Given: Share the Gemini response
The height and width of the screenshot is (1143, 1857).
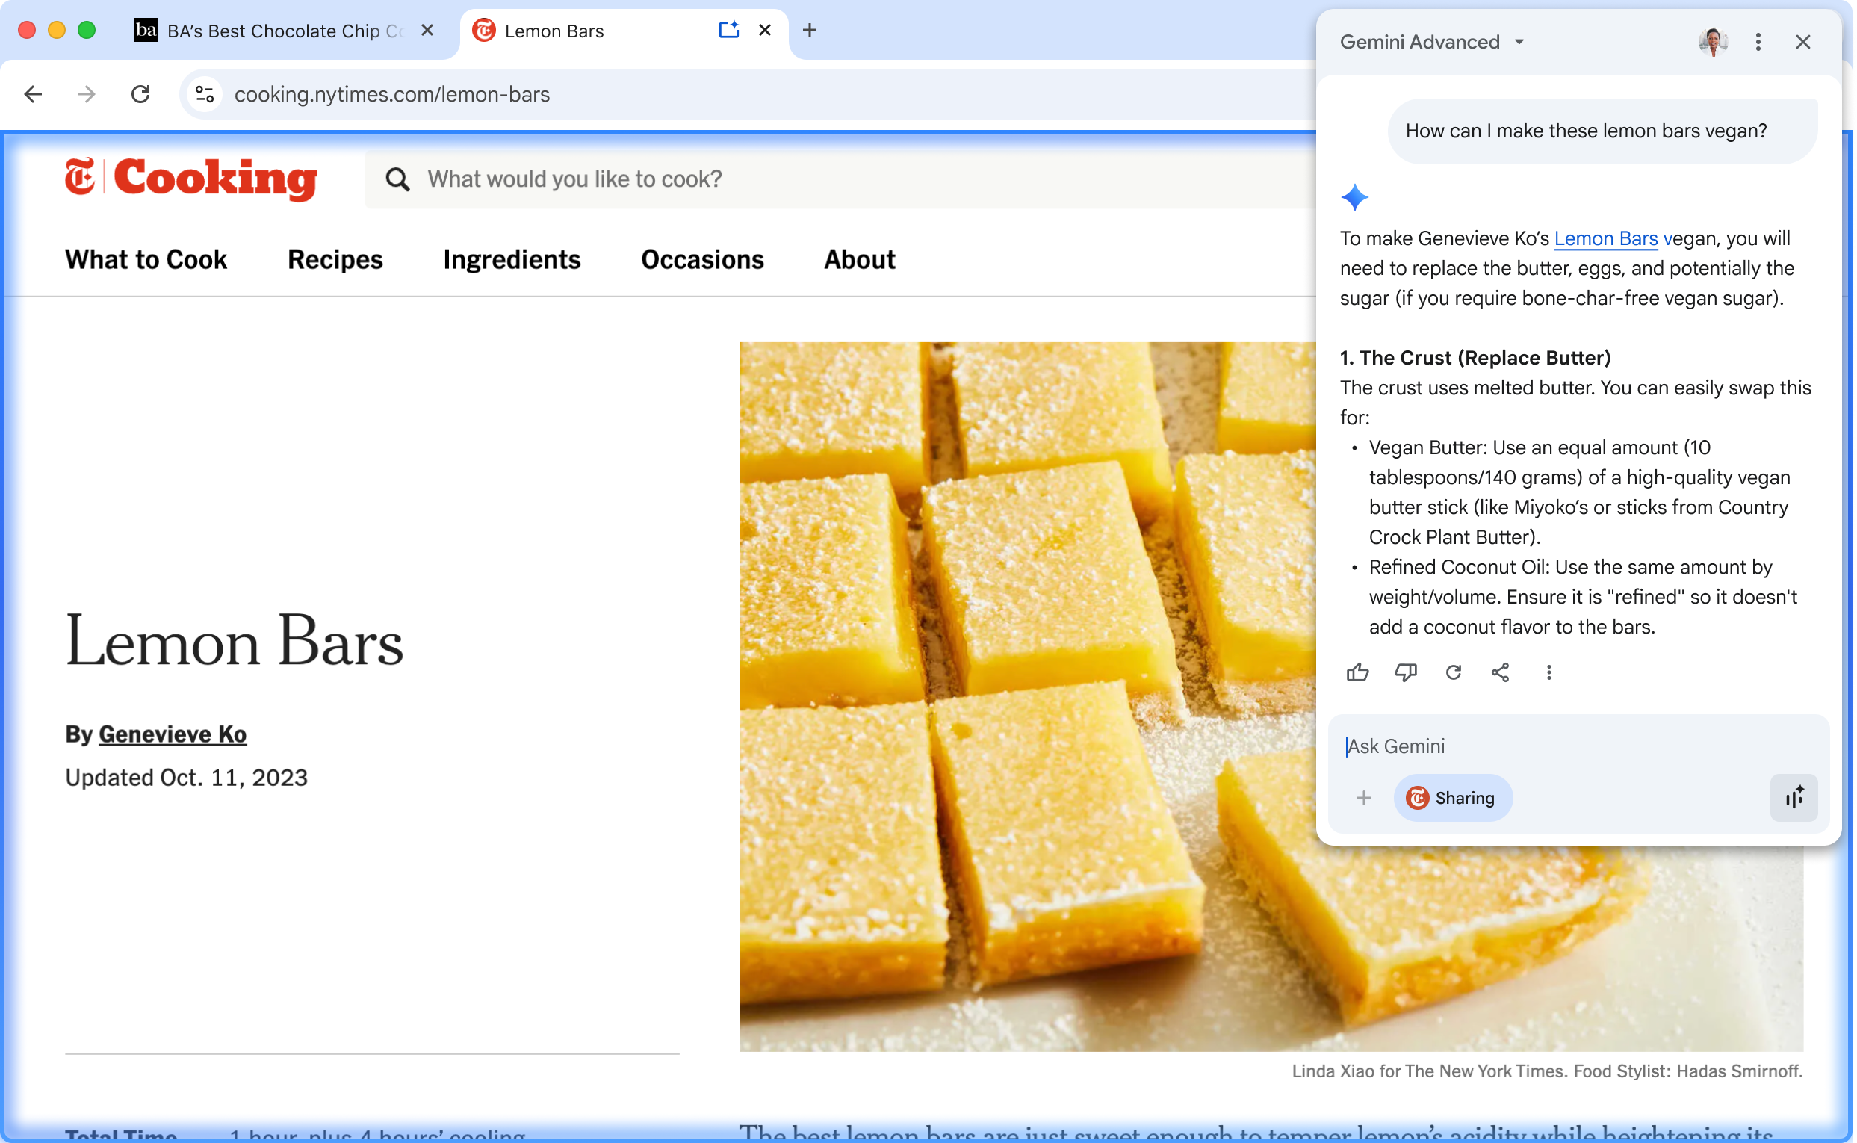Looking at the screenshot, I should click(1500, 672).
